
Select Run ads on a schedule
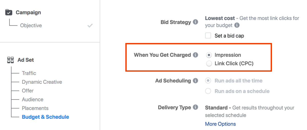(x=208, y=91)
